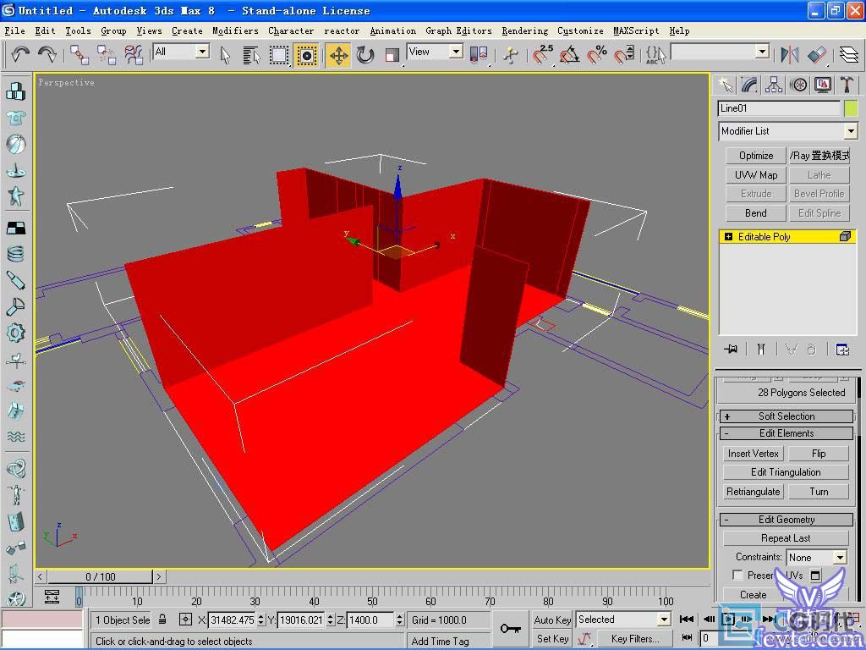Screen dimensions: 866x650
Task: Open the Mirror Selected Objects tool
Action: click(790, 55)
